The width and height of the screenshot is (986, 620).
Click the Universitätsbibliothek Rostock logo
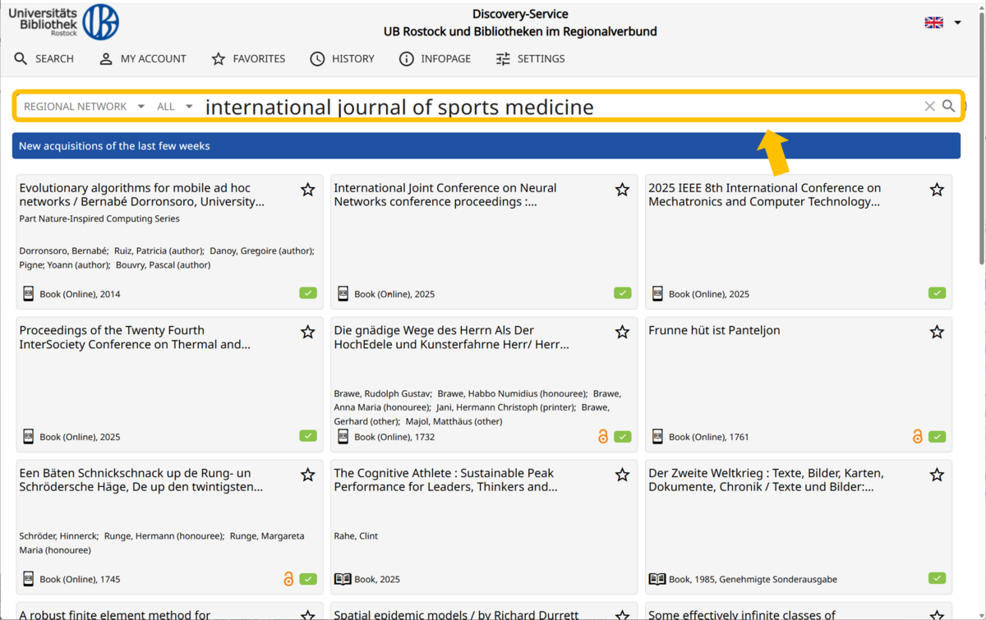pos(64,22)
